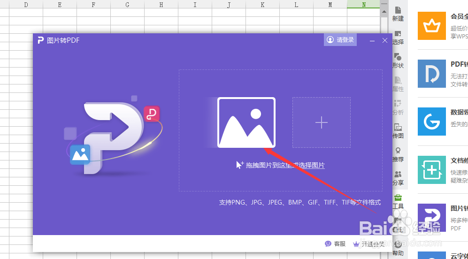Open the 帮助 (Help) sidebar icon
This screenshot has width=468, height=259.
tap(398, 249)
